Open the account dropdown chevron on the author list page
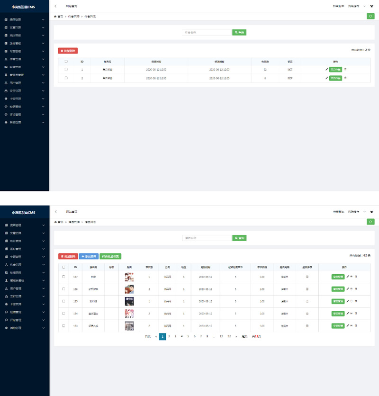 [364, 6]
